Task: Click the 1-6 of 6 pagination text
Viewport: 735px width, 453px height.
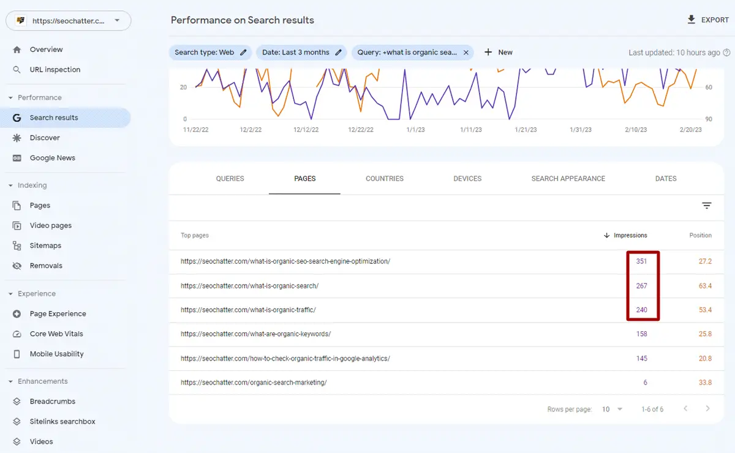Action: pyautogui.click(x=652, y=409)
